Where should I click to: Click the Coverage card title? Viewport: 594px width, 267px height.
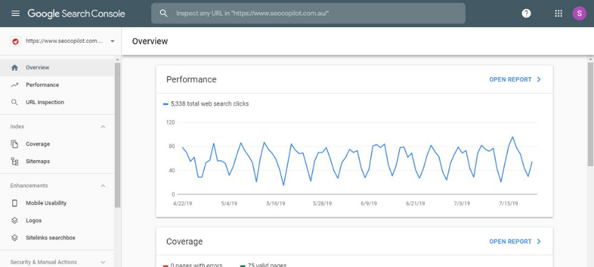tap(185, 241)
